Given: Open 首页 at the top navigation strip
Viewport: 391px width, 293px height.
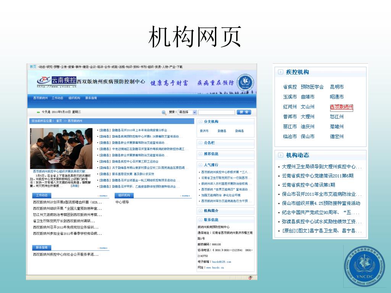Looking at the screenshot, I should pyautogui.click(x=33, y=66).
